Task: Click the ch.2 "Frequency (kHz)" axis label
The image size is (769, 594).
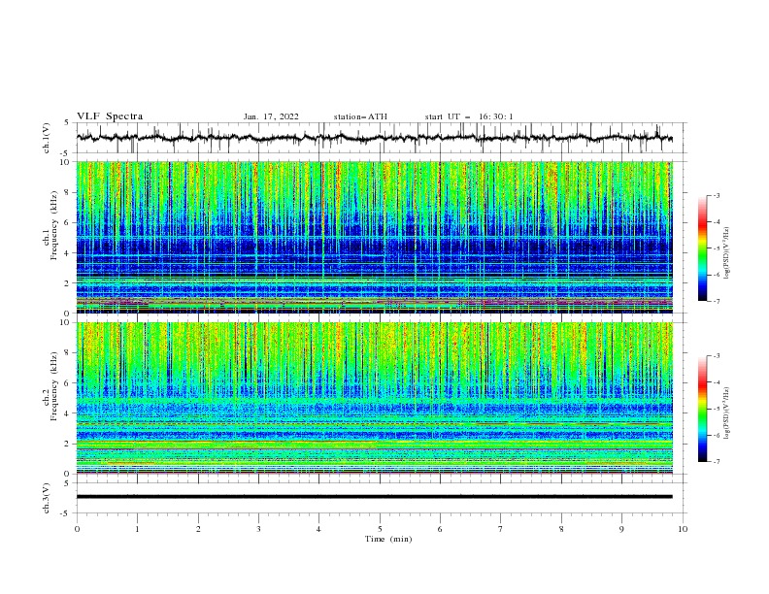Action: pyautogui.click(x=54, y=386)
